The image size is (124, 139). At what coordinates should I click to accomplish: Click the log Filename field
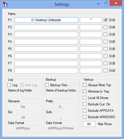[23, 106]
